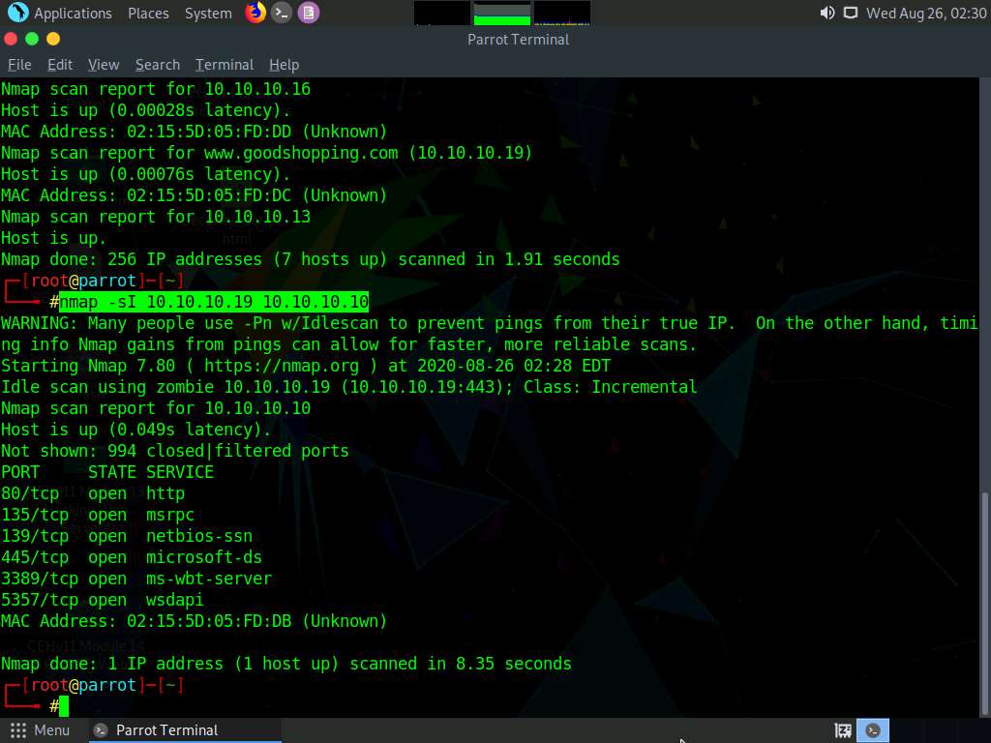Click the MAC Address 02:15:5D:05:FD:DD text
This screenshot has height=743, width=991.
coord(194,132)
